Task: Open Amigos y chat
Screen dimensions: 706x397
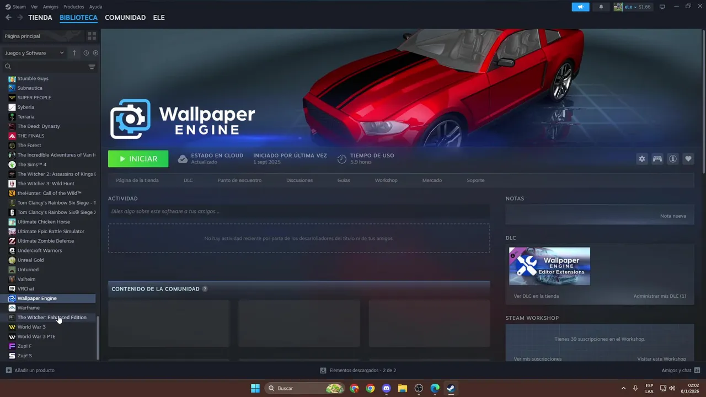Action: [x=681, y=371]
